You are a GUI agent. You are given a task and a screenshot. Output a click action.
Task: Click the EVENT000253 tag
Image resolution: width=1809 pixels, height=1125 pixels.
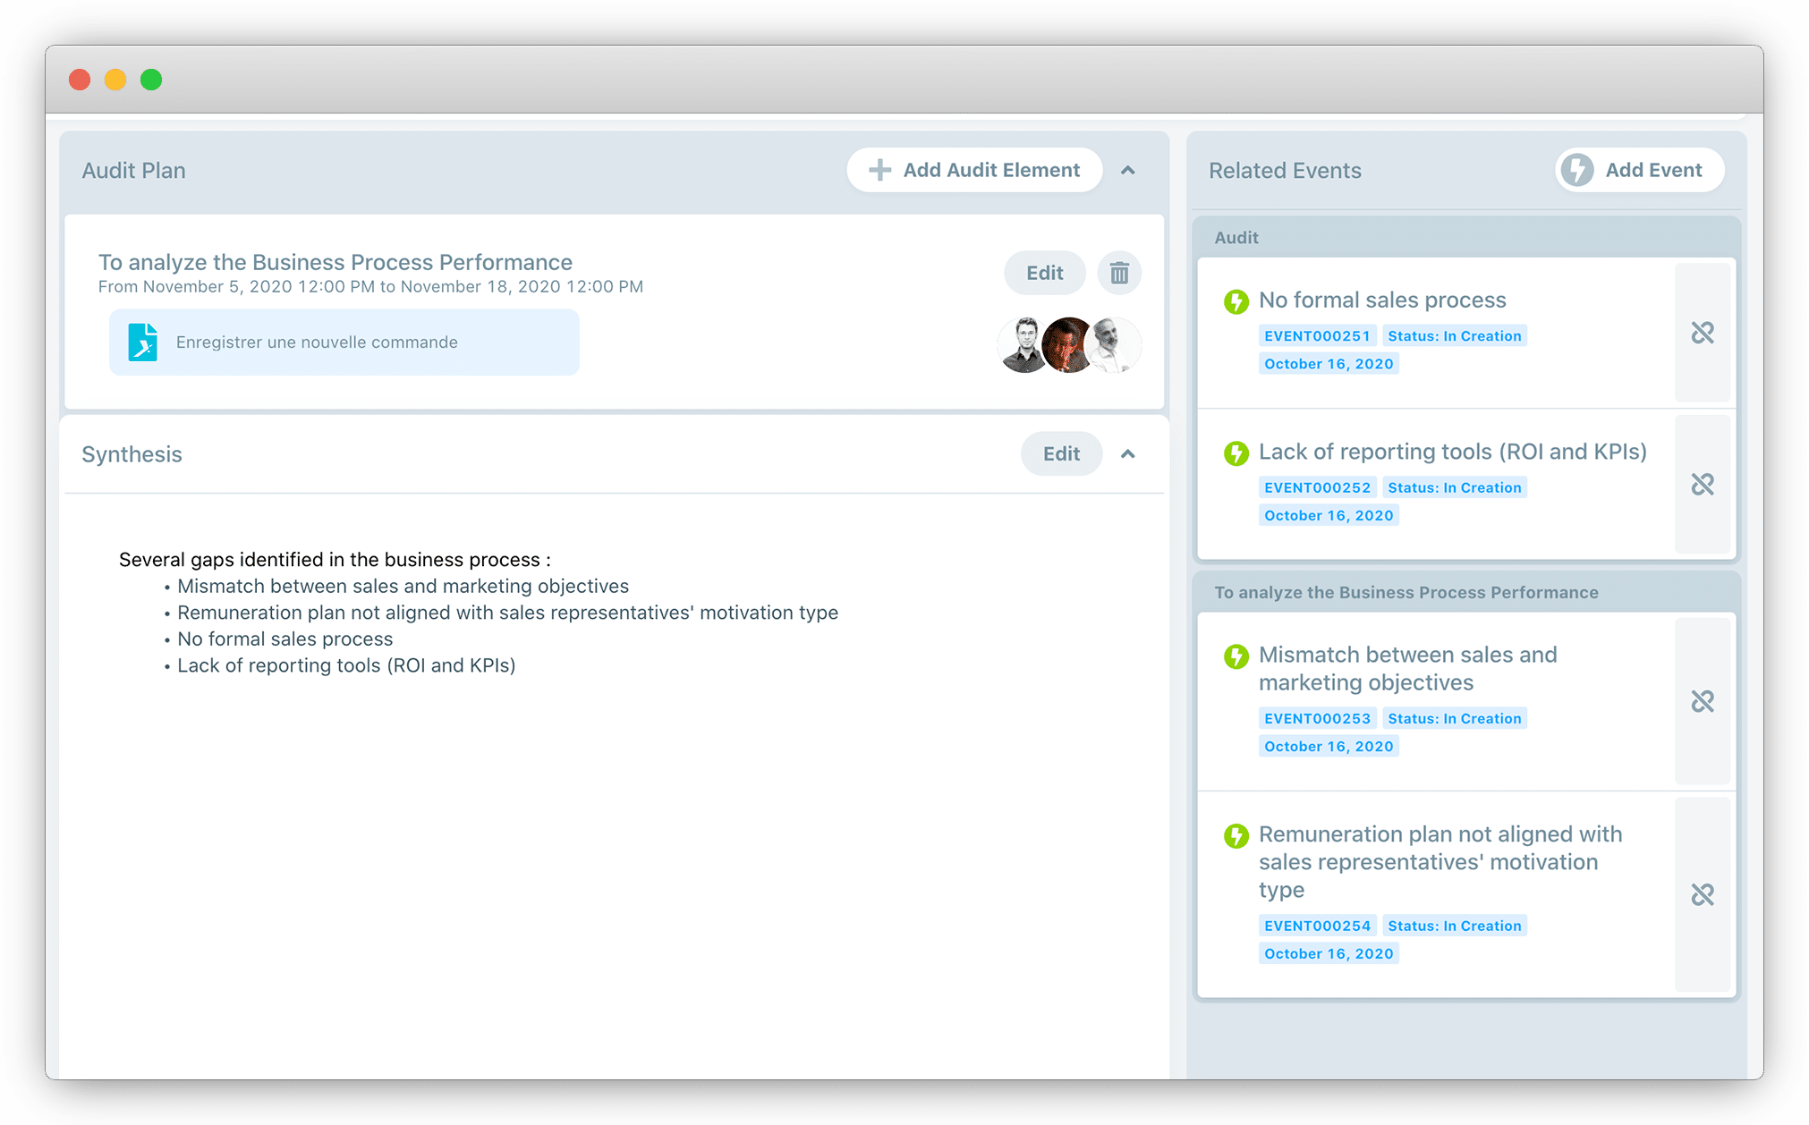(x=1317, y=718)
